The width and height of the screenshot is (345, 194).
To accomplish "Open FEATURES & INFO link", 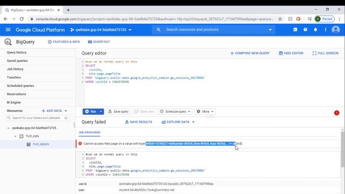I will pos(64,42).
